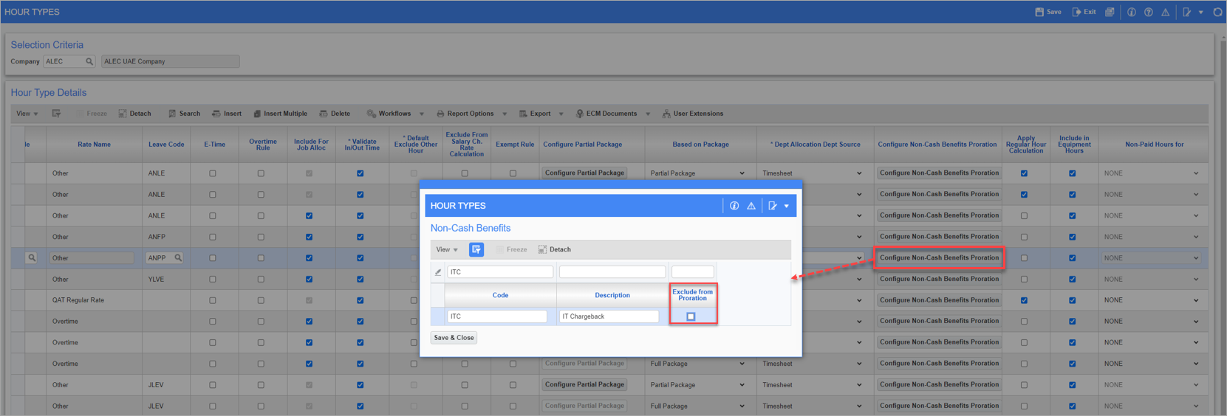The image size is (1227, 416).
Task: Click the information icon in main top bar
Action: [x=1131, y=12]
